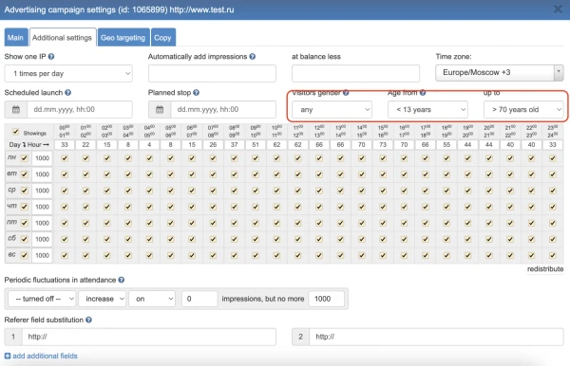This screenshot has height=366, width=570.
Task: Focus the at balance less field
Action: (x=355, y=74)
